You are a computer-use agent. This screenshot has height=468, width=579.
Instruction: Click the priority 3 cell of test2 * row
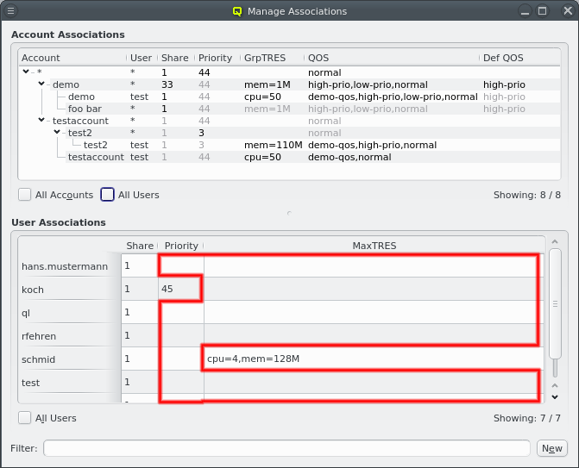[x=201, y=133]
